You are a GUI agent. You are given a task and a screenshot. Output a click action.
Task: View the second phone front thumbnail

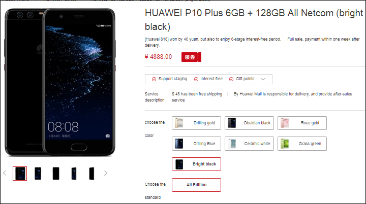pyautogui.click(x=38, y=174)
